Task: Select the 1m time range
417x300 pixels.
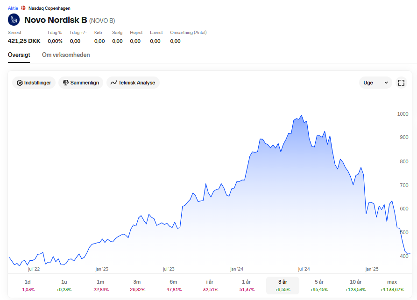Action: 100,286
